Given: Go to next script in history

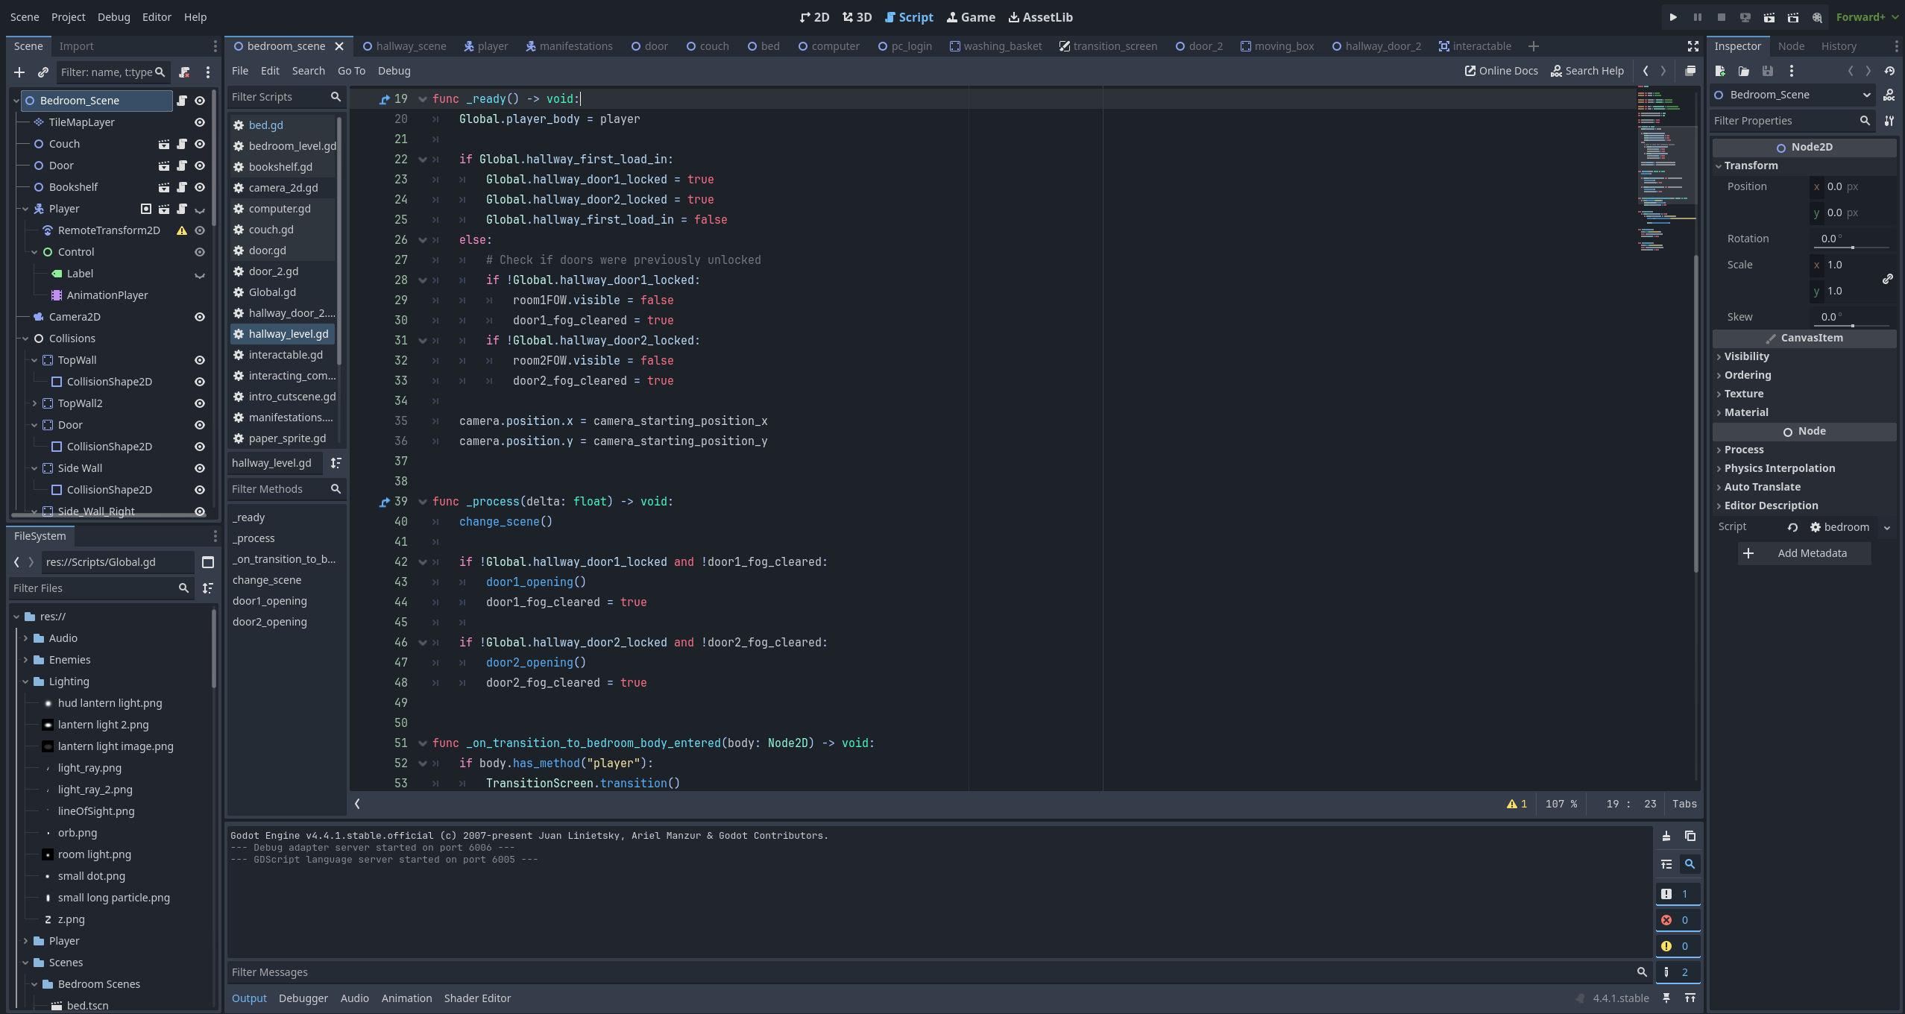Looking at the screenshot, I should coord(1663,71).
